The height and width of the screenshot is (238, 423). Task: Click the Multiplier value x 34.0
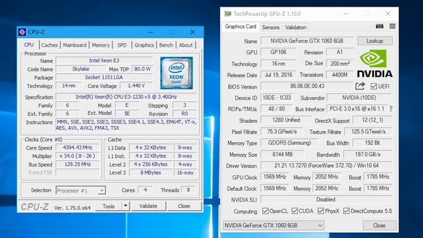[x=77, y=156]
